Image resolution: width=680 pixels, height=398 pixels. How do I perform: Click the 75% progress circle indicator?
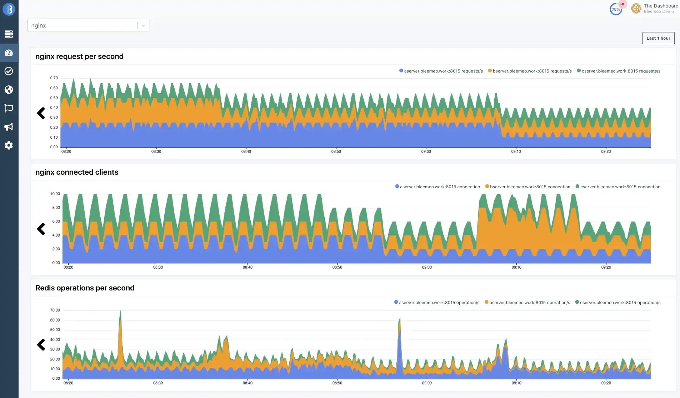(x=616, y=9)
